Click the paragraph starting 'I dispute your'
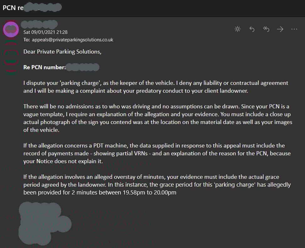Image resolution: width=305 pixels, height=248 pixels. (x=156, y=87)
